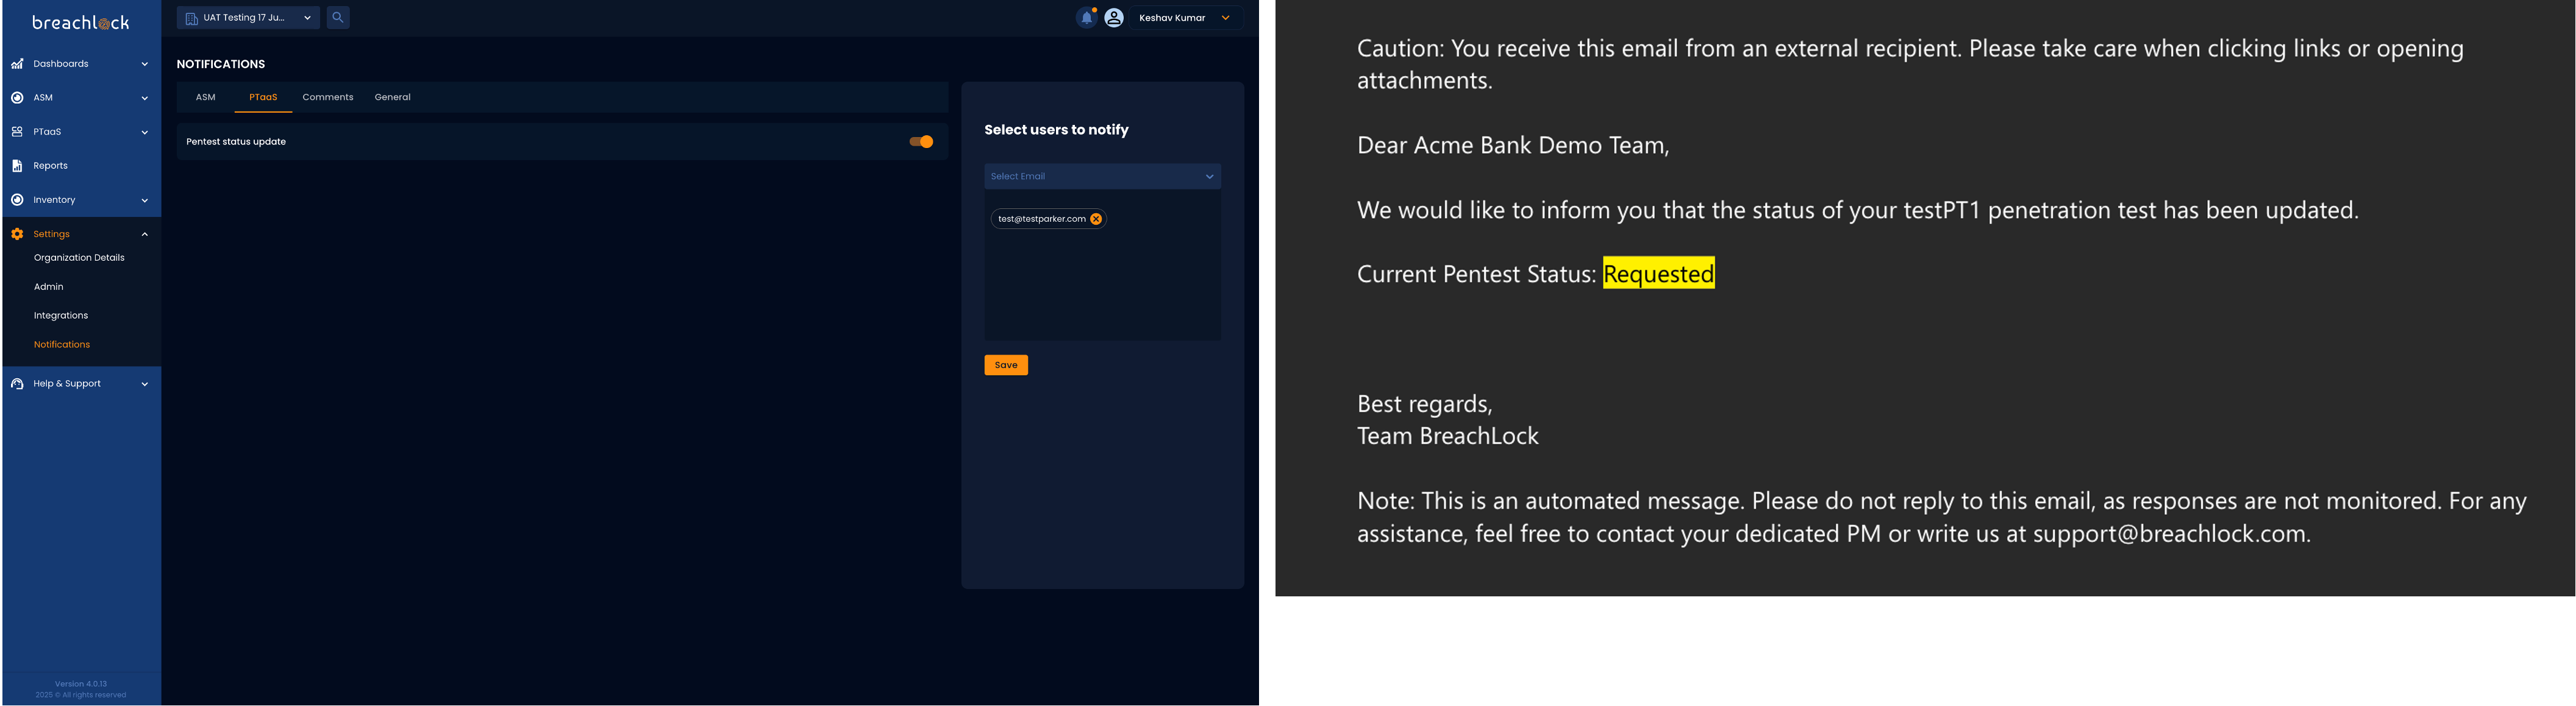Open the Keshav Kumar user menu
The width and height of the screenshot is (2576, 706).
[1185, 17]
